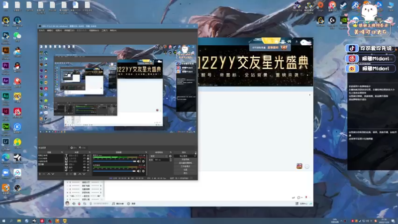
Task: Select the NVIDIA GeForce Experience icon
Action: coord(343,20)
